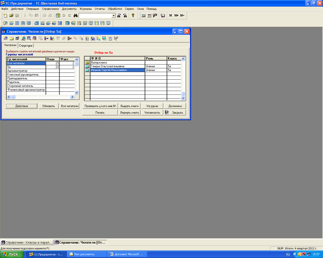Select the Читатели tab

tap(10, 45)
